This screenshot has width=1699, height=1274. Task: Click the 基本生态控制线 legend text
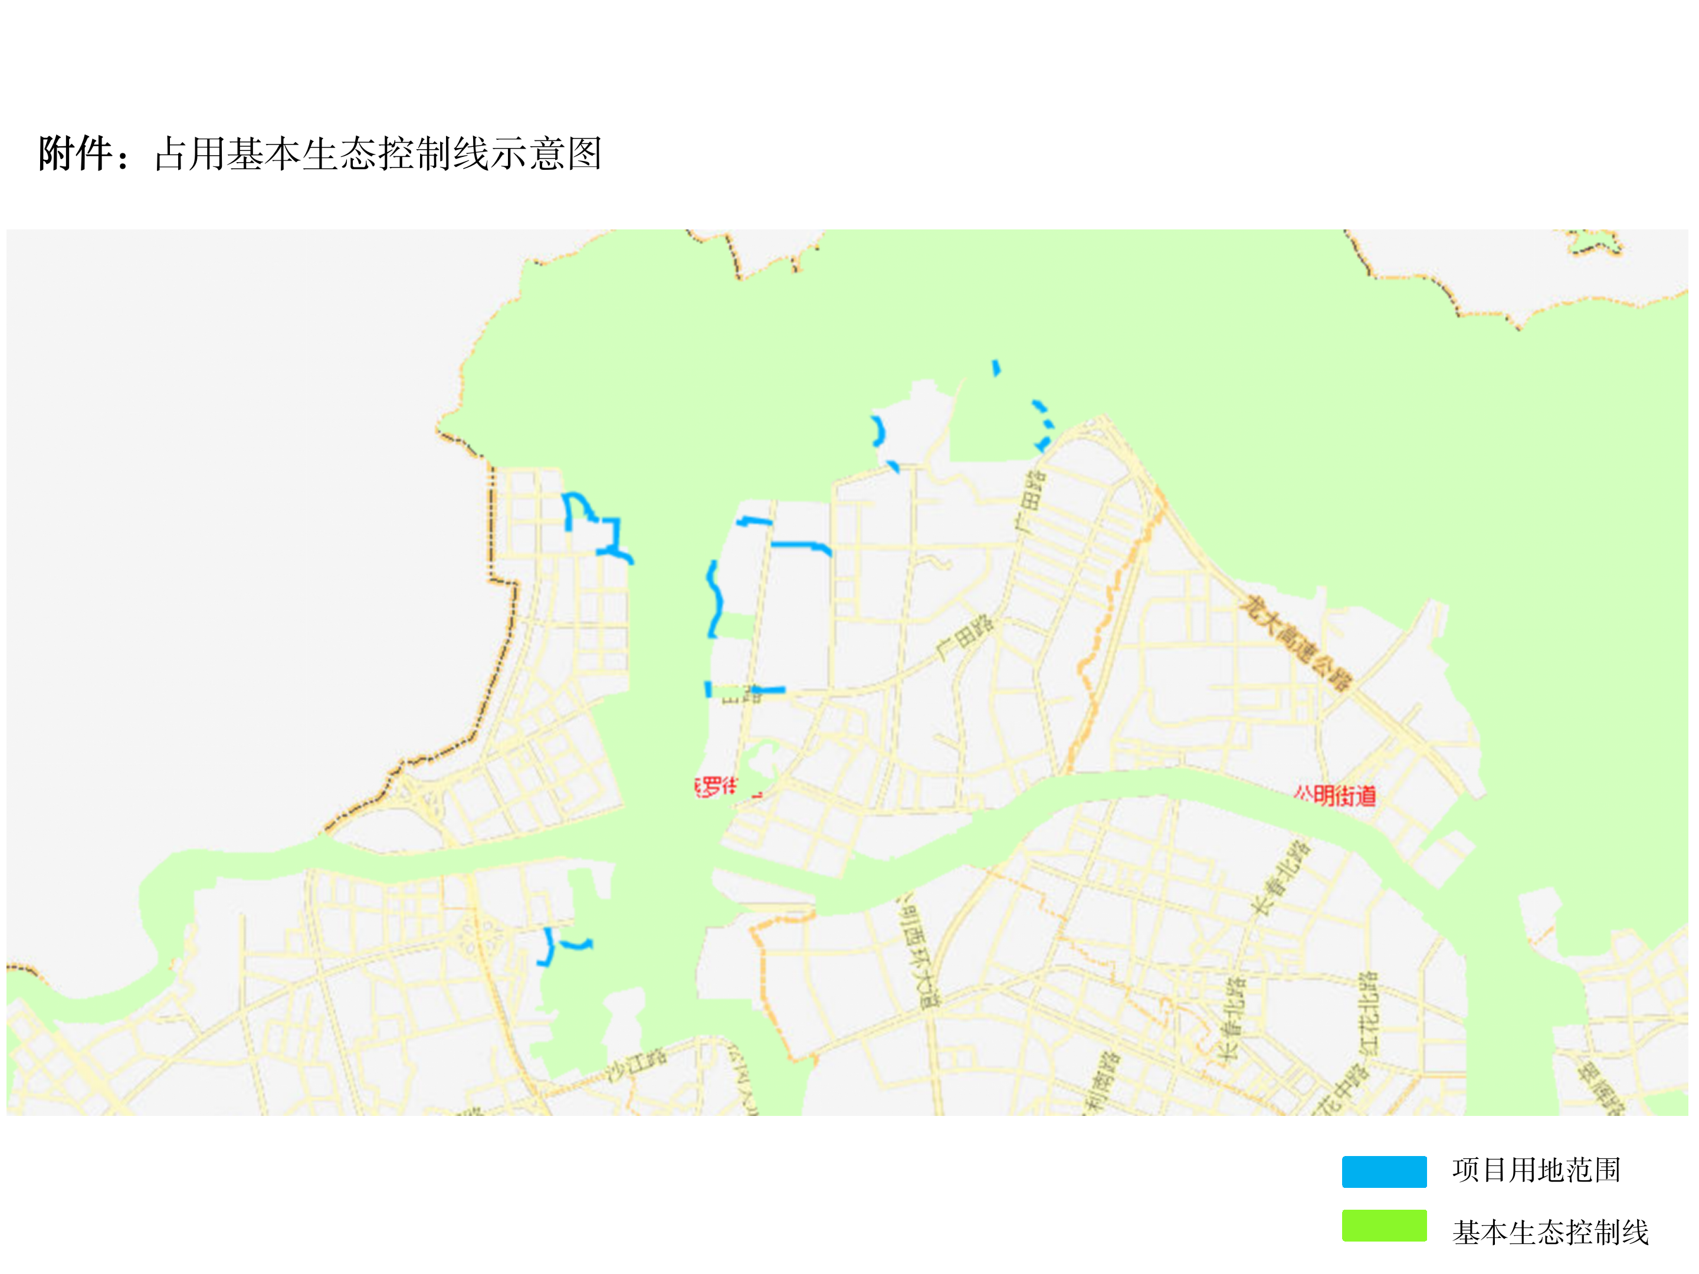[1550, 1232]
